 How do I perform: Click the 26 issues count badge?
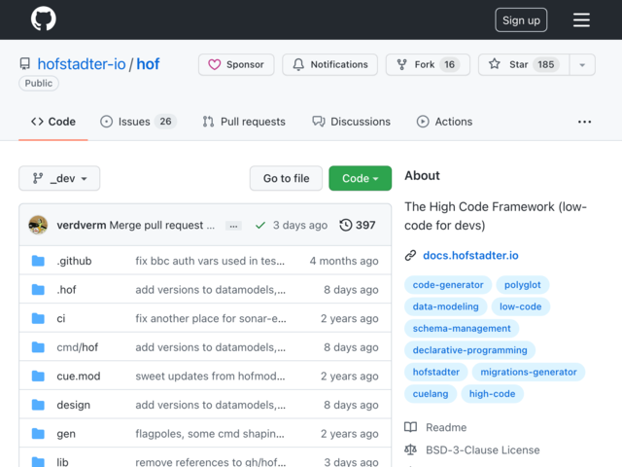165,121
